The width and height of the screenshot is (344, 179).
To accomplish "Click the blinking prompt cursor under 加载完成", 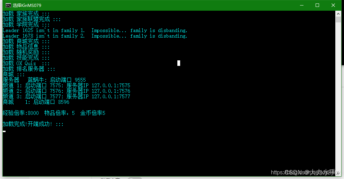I will [4, 131].
